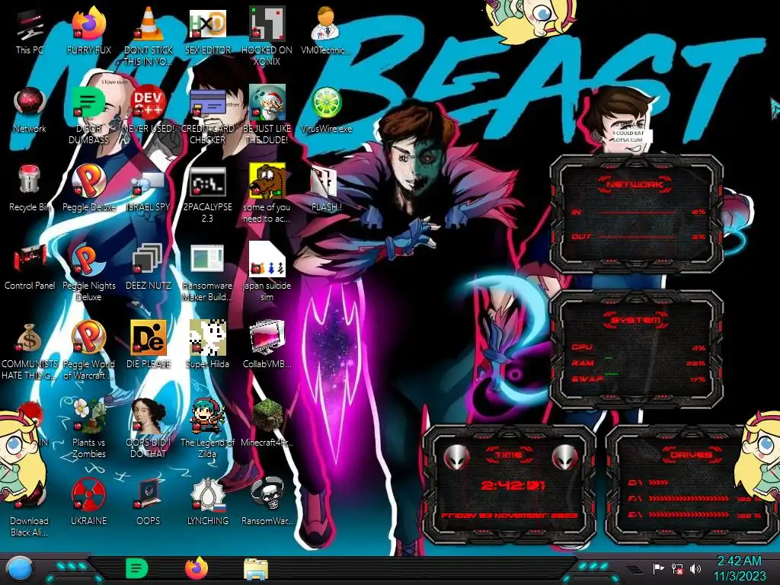The height and width of the screenshot is (585, 780).
Task: Open the taskbar clock 2:42 AM
Action: (x=739, y=568)
